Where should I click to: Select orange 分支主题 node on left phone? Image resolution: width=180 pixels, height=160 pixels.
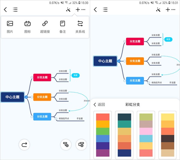point(42,97)
